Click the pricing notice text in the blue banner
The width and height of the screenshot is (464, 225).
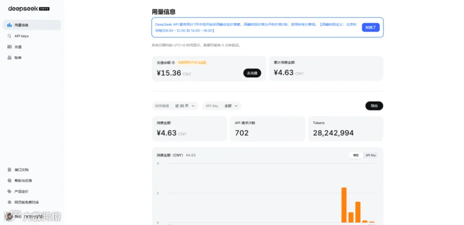pos(257,27)
